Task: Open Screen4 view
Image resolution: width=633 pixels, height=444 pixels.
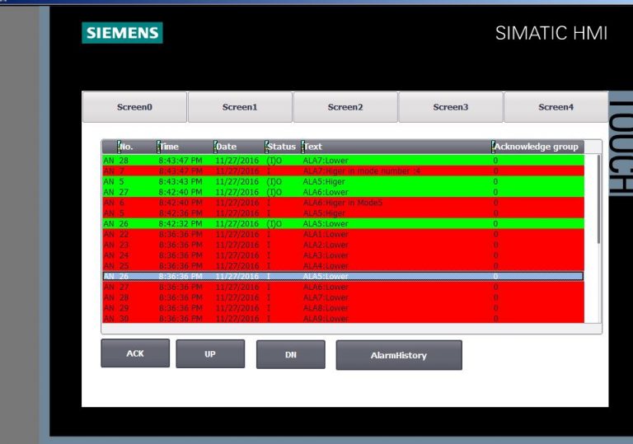Action: point(556,107)
